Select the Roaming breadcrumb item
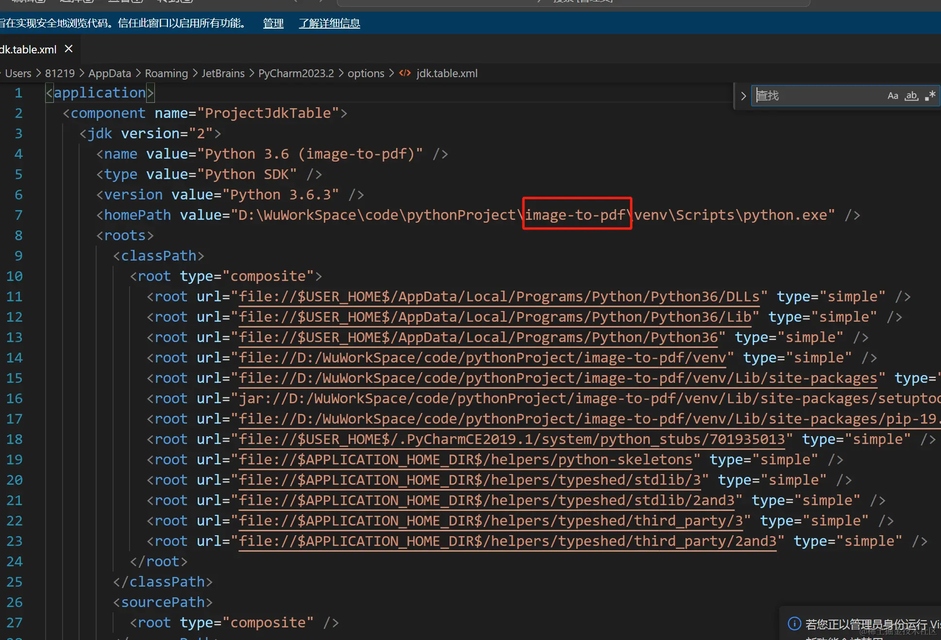The height and width of the screenshot is (640, 941). coord(166,73)
